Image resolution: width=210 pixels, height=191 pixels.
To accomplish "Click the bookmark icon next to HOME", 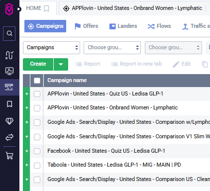I will [46, 8].
